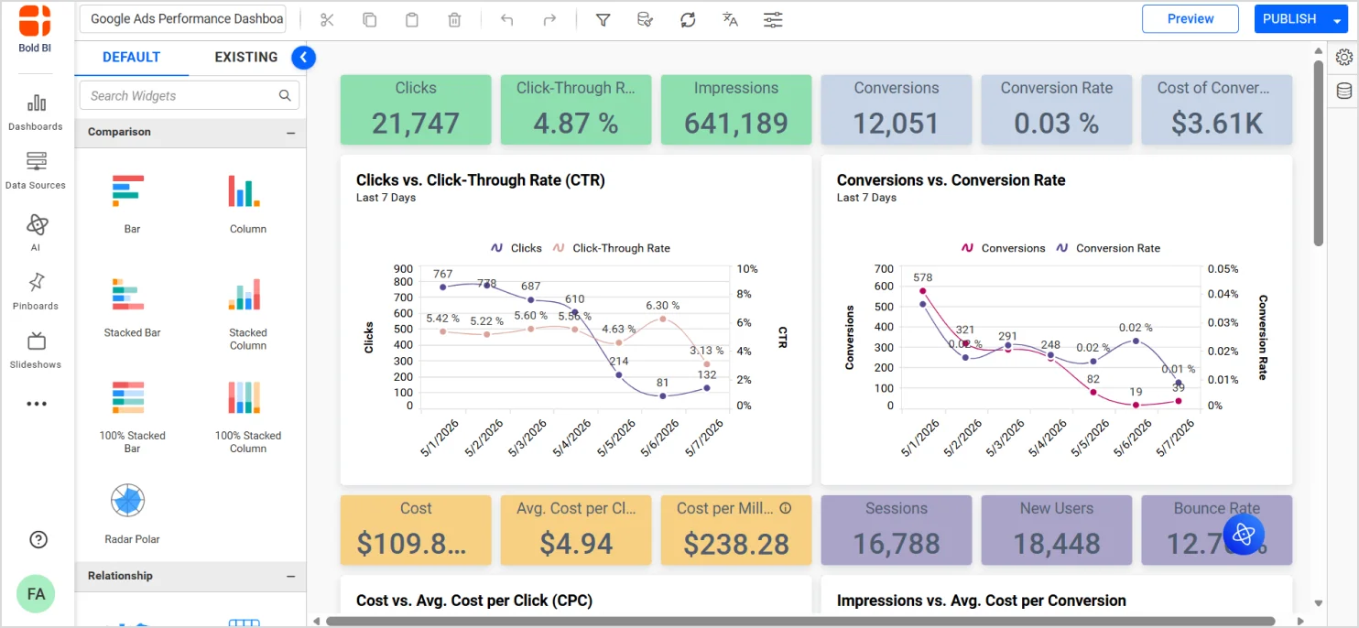Click the scroll down arrow of canvas
1359x628 pixels.
[x=1319, y=604]
